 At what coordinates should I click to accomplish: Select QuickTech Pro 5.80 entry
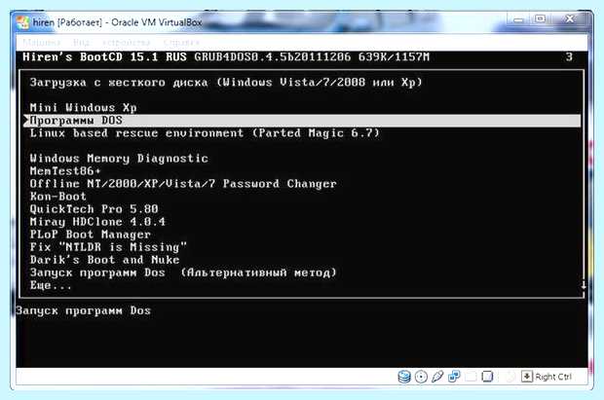pos(94,209)
